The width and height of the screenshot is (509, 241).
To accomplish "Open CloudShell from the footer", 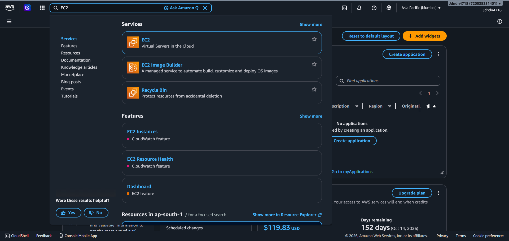I will (x=17, y=236).
